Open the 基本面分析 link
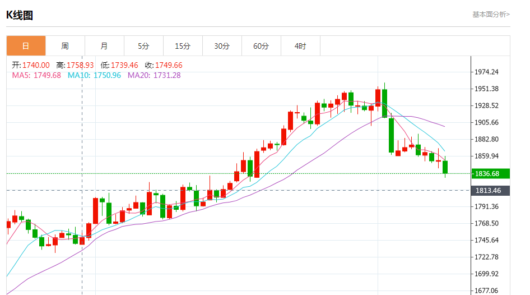 (x=491, y=15)
